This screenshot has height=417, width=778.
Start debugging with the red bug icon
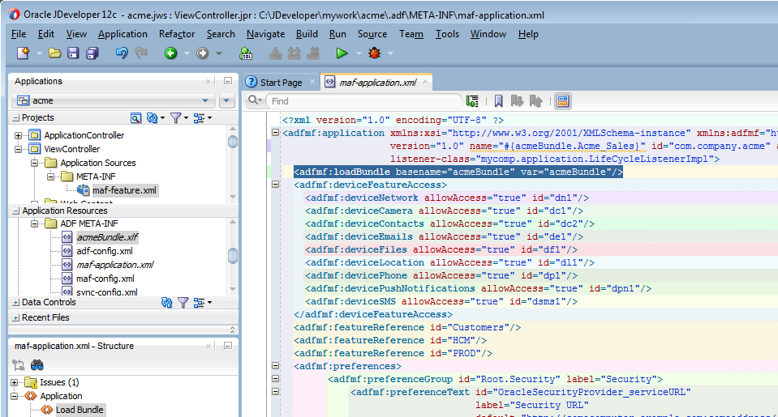click(374, 53)
